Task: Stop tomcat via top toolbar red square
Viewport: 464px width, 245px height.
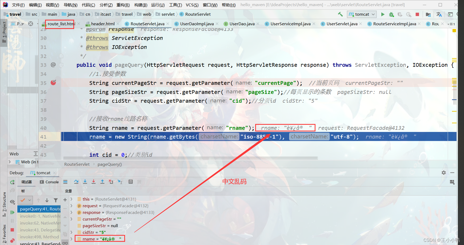Action: tap(417, 14)
